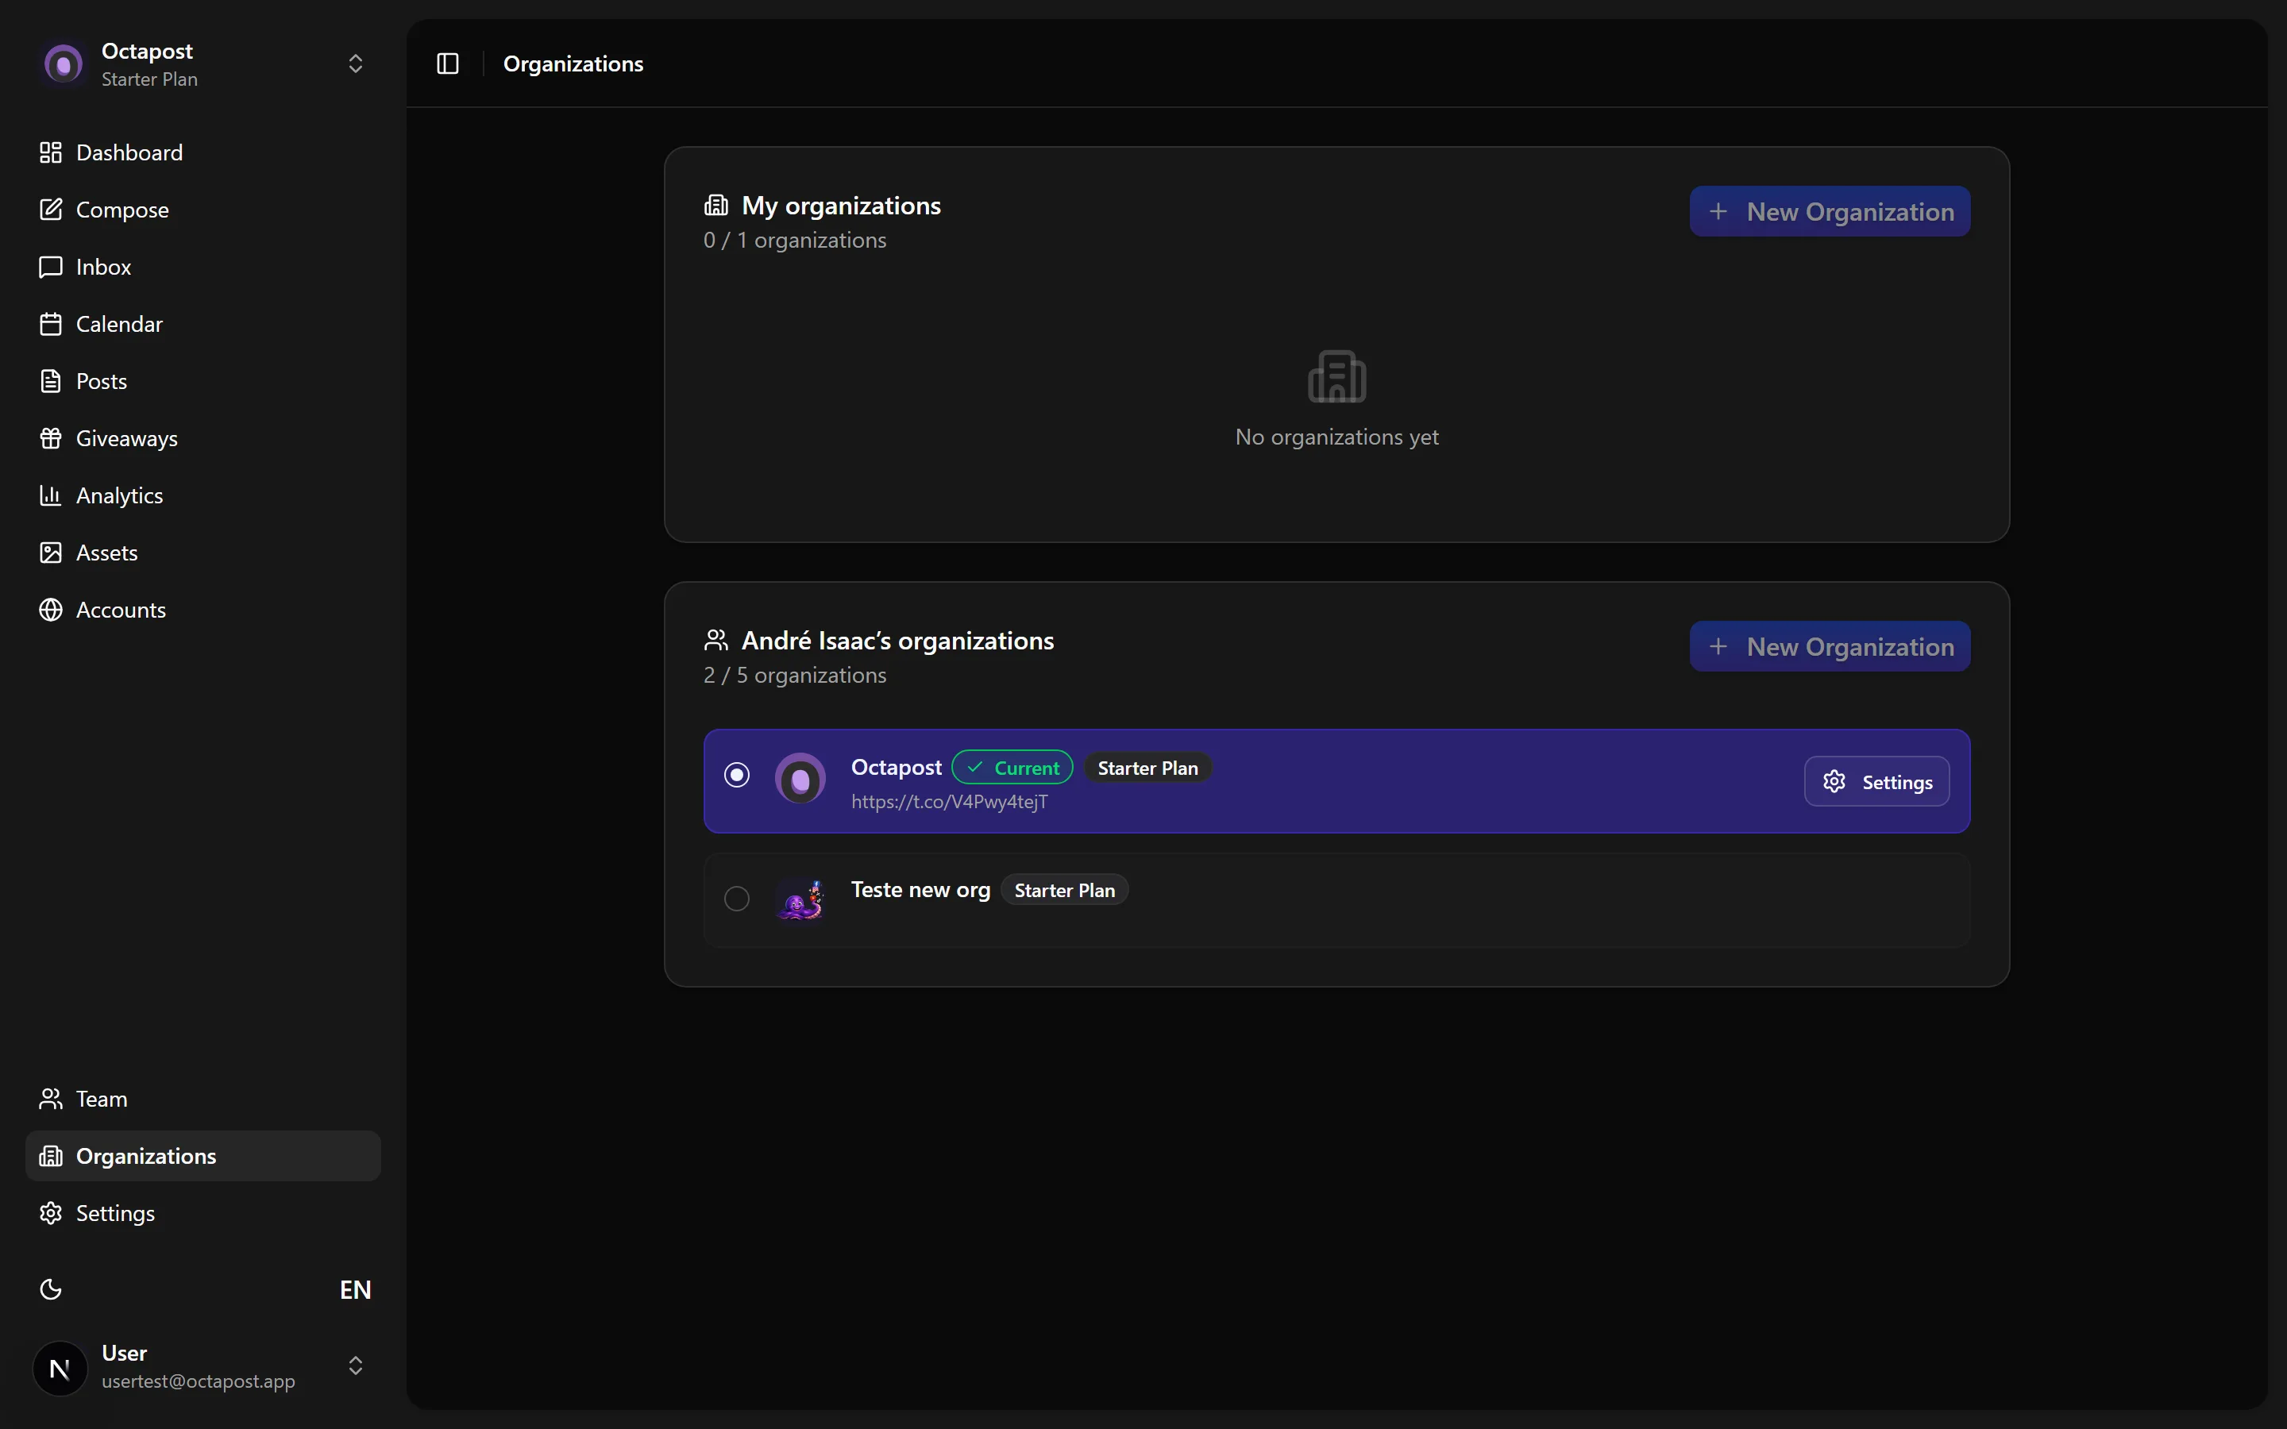This screenshot has height=1429, width=2287.
Task: Toggle the sidebar panel icon
Action: (448, 64)
